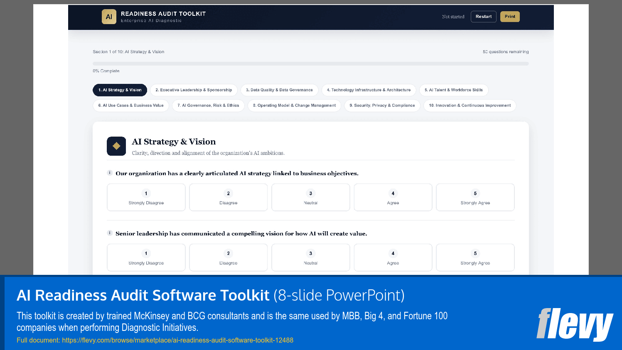Choose Strongly Disagree for AI strategy question

click(146, 197)
